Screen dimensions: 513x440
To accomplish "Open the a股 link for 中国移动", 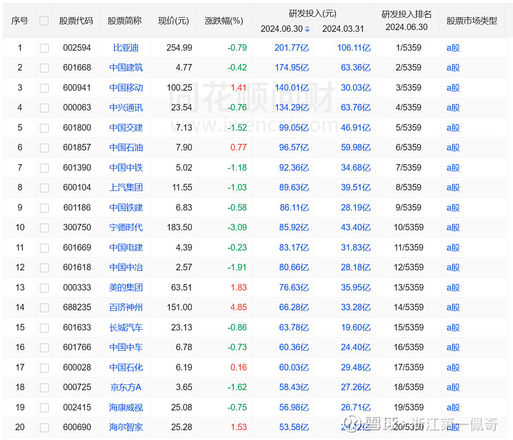I will coord(453,88).
